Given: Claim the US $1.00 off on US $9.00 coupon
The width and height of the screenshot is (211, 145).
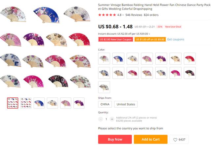Looking at the screenshot, I should pyautogui.click(x=150, y=39).
